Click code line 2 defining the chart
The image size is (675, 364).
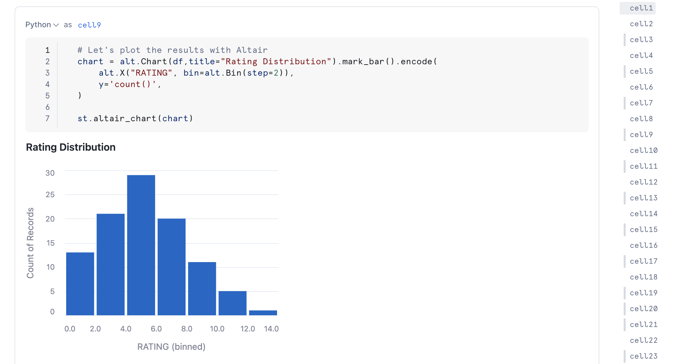(x=257, y=61)
